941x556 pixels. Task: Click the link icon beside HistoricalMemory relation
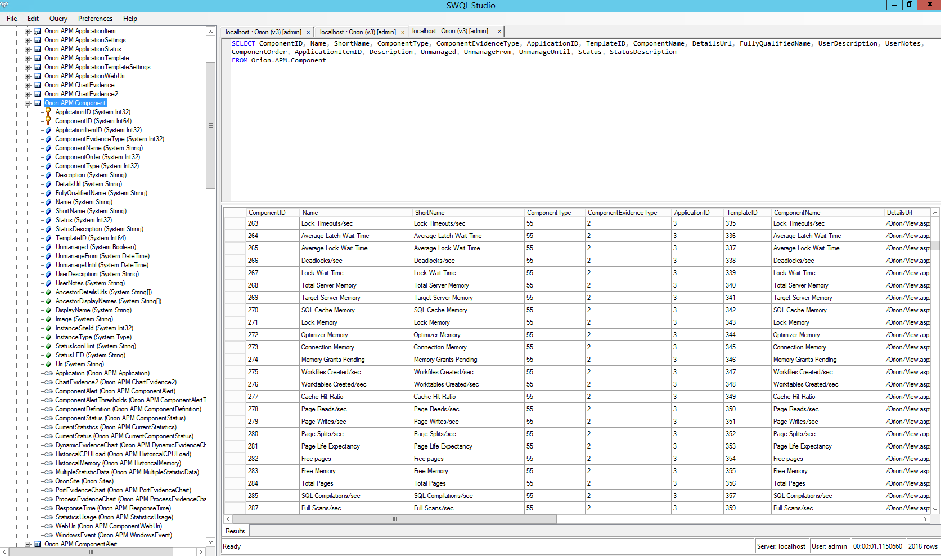point(48,463)
